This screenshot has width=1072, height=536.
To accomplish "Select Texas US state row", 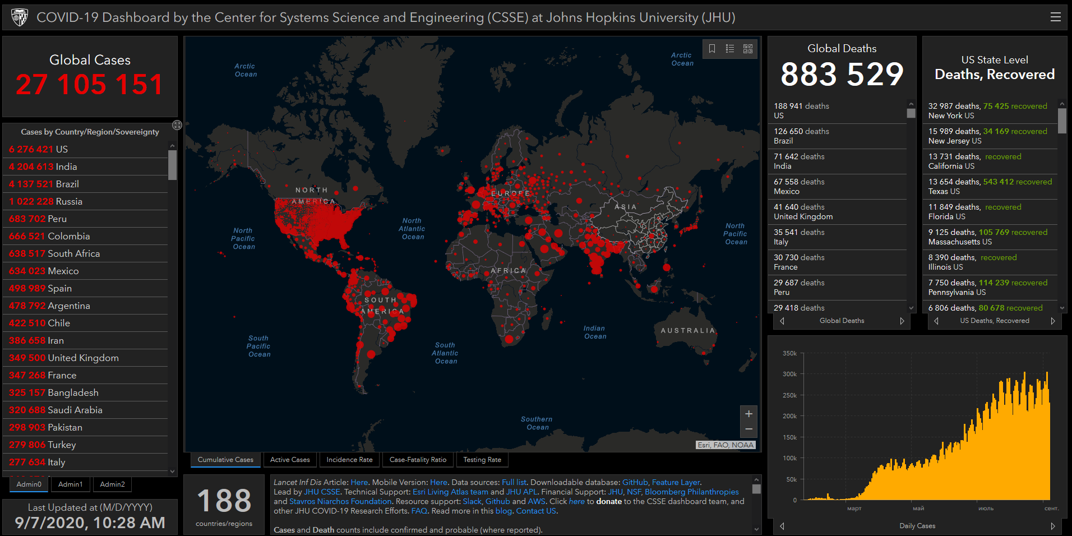I will (990, 187).
